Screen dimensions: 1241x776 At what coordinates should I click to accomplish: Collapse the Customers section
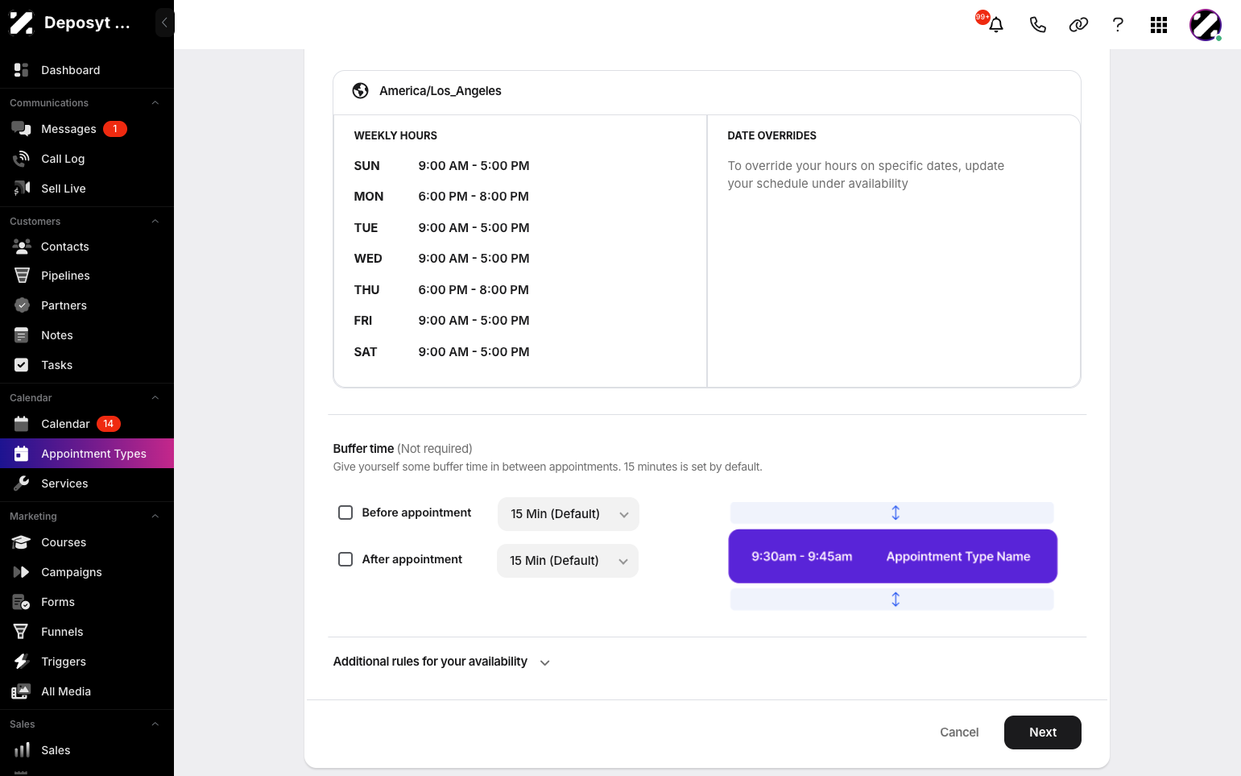tap(155, 222)
